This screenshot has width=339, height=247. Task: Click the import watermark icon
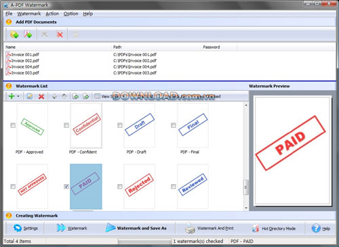(75, 96)
